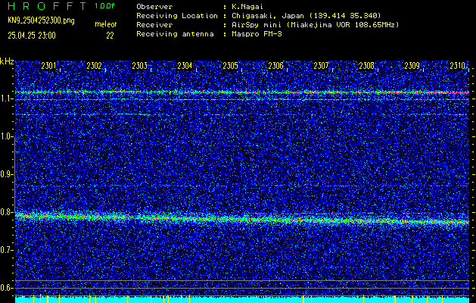This screenshot has width=476, height=303.
Task: Click the Receiver field label
Action: 154,25
